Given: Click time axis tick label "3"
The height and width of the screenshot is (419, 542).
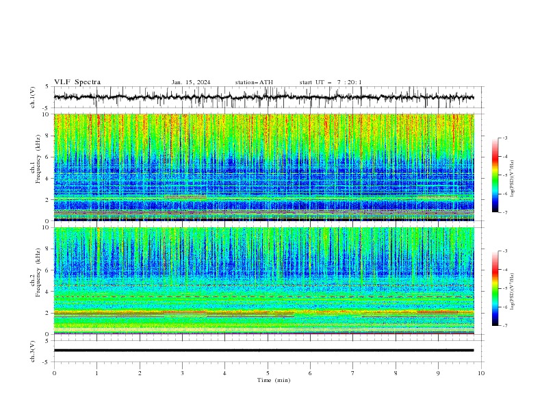Looking at the screenshot, I should (x=182, y=373).
